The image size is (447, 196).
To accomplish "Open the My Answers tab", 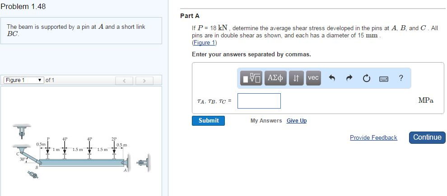I will 266,121.
